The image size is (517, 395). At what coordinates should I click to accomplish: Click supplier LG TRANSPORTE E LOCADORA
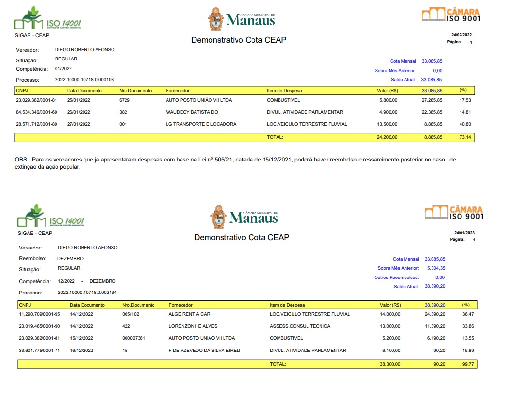[201, 124]
